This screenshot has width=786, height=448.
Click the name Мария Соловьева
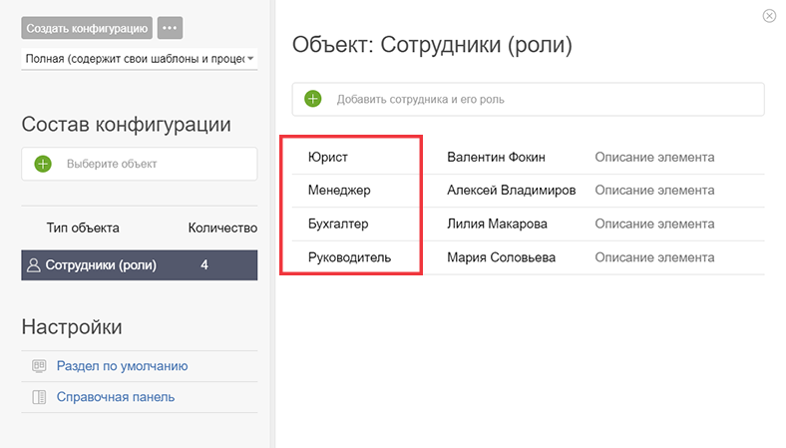point(502,257)
